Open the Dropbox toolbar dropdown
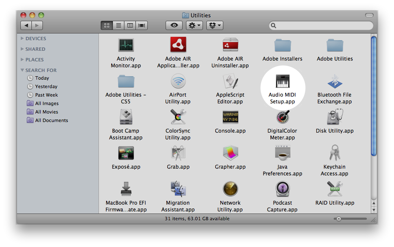394x247 pixels. [x=215, y=25]
